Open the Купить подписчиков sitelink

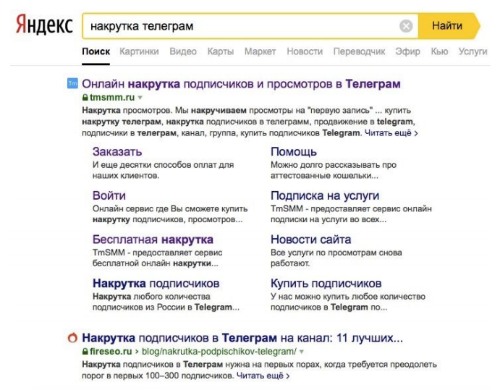point(326,283)
